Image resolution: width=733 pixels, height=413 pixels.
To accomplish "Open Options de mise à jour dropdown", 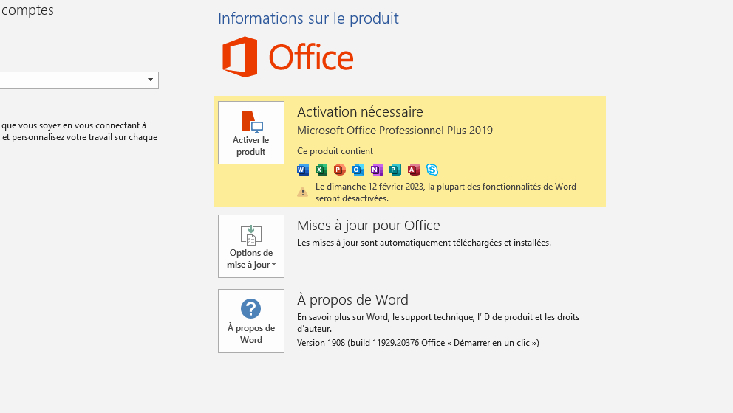I will pyautogui.click(x=251, y=246).
